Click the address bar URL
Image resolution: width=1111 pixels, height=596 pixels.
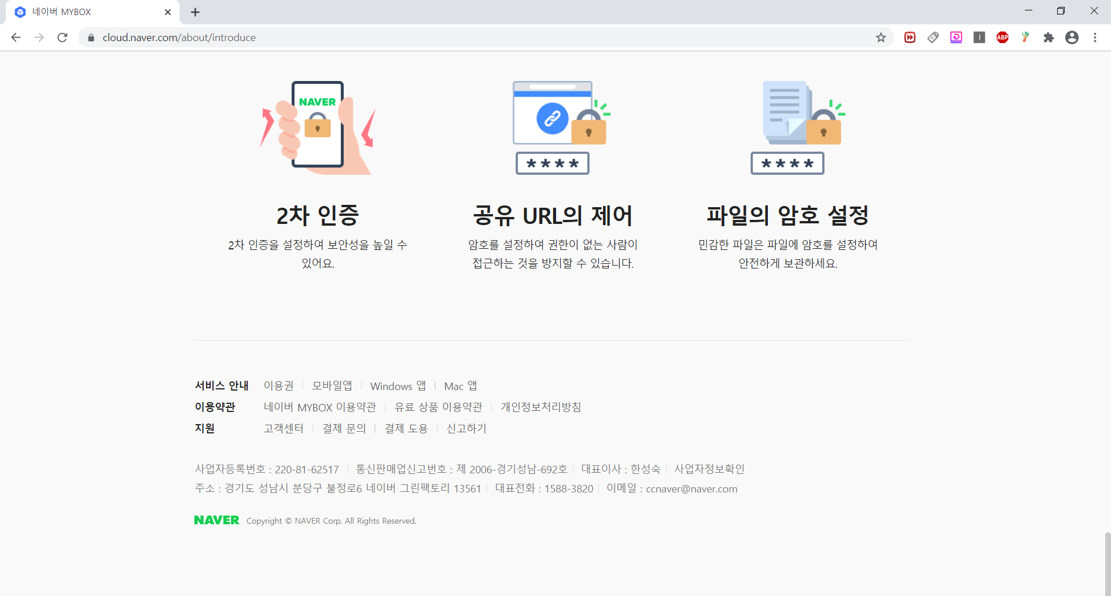[179, 38]
